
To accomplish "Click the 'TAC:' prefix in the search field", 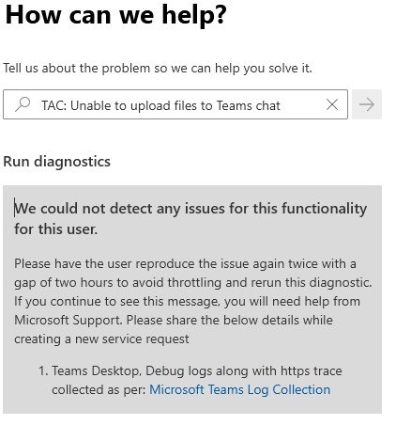I will [53, 105].
